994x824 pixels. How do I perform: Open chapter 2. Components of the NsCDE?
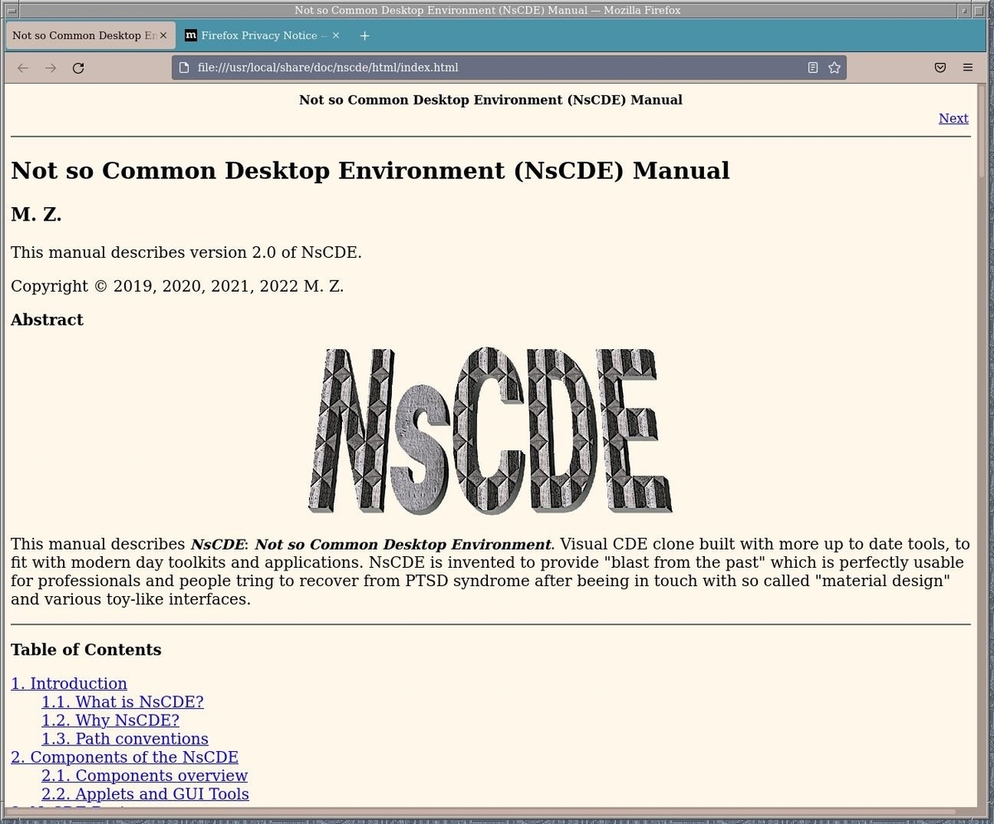pyautogui.click(x=124, y=757)
